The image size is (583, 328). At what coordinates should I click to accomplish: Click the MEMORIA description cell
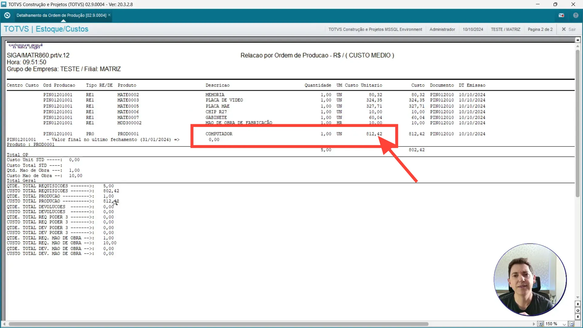pyautogui.click(x=215, y=95)
